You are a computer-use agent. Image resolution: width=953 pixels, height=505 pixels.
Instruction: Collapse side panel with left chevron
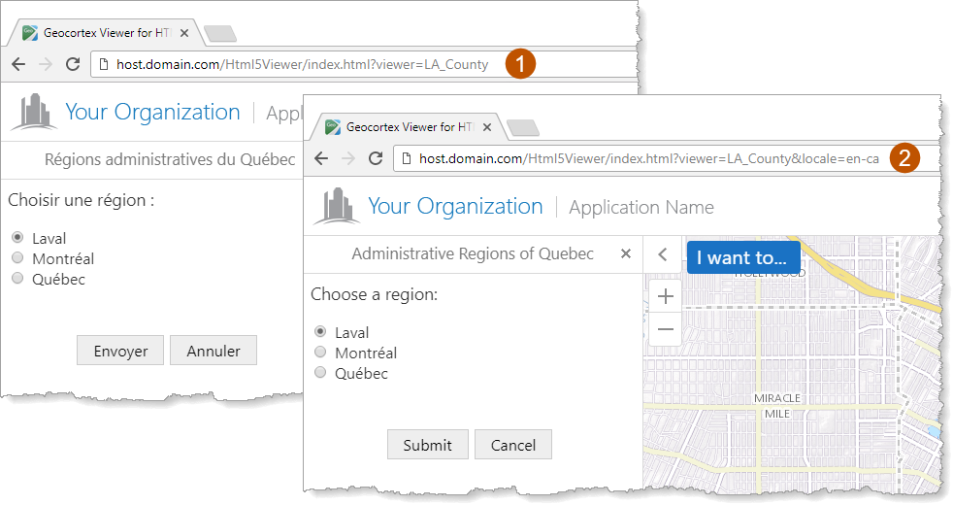[663, 254]
